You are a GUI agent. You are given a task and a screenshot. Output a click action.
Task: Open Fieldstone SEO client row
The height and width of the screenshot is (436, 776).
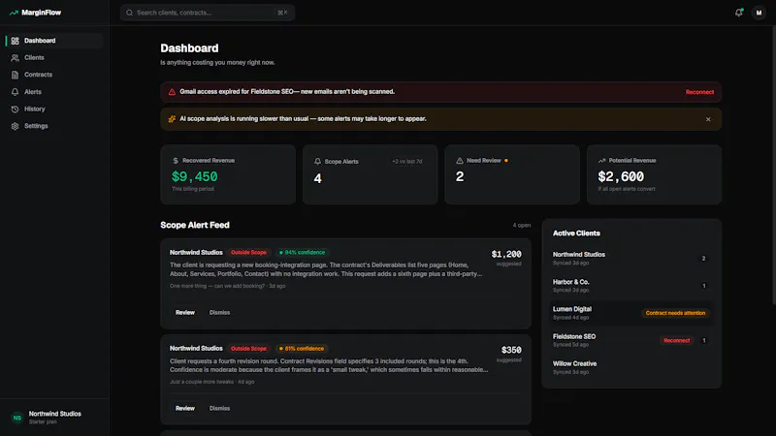point(631,340)
